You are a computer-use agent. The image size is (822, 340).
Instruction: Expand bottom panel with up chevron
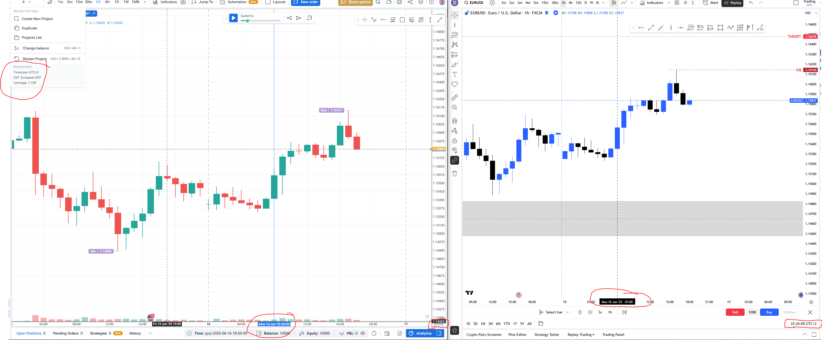click(x=150, y=333)
